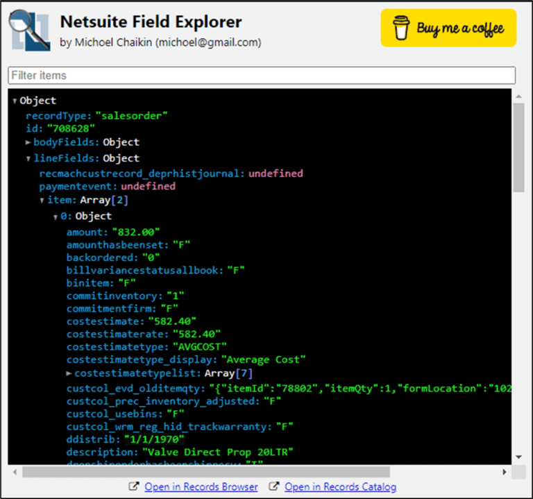Click the horizontal scrollbar right arrow

[505, 472]
